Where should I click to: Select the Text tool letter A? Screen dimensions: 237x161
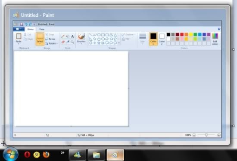[x=72, y=36]
